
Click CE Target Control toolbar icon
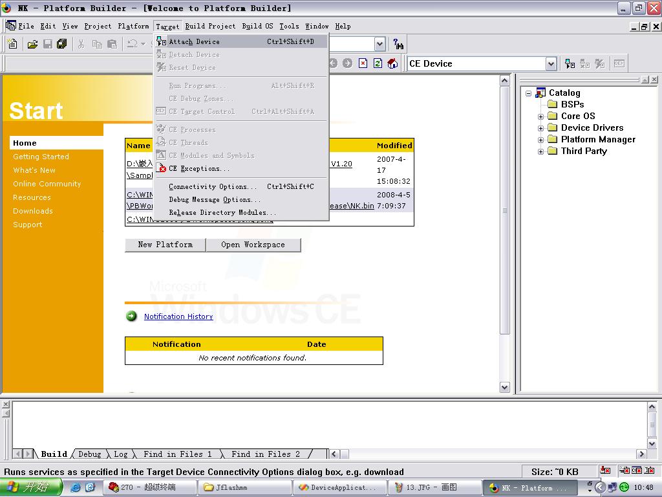tap(619, 64)
